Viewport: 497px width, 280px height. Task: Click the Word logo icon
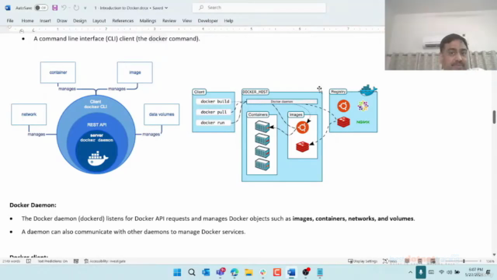8,8
